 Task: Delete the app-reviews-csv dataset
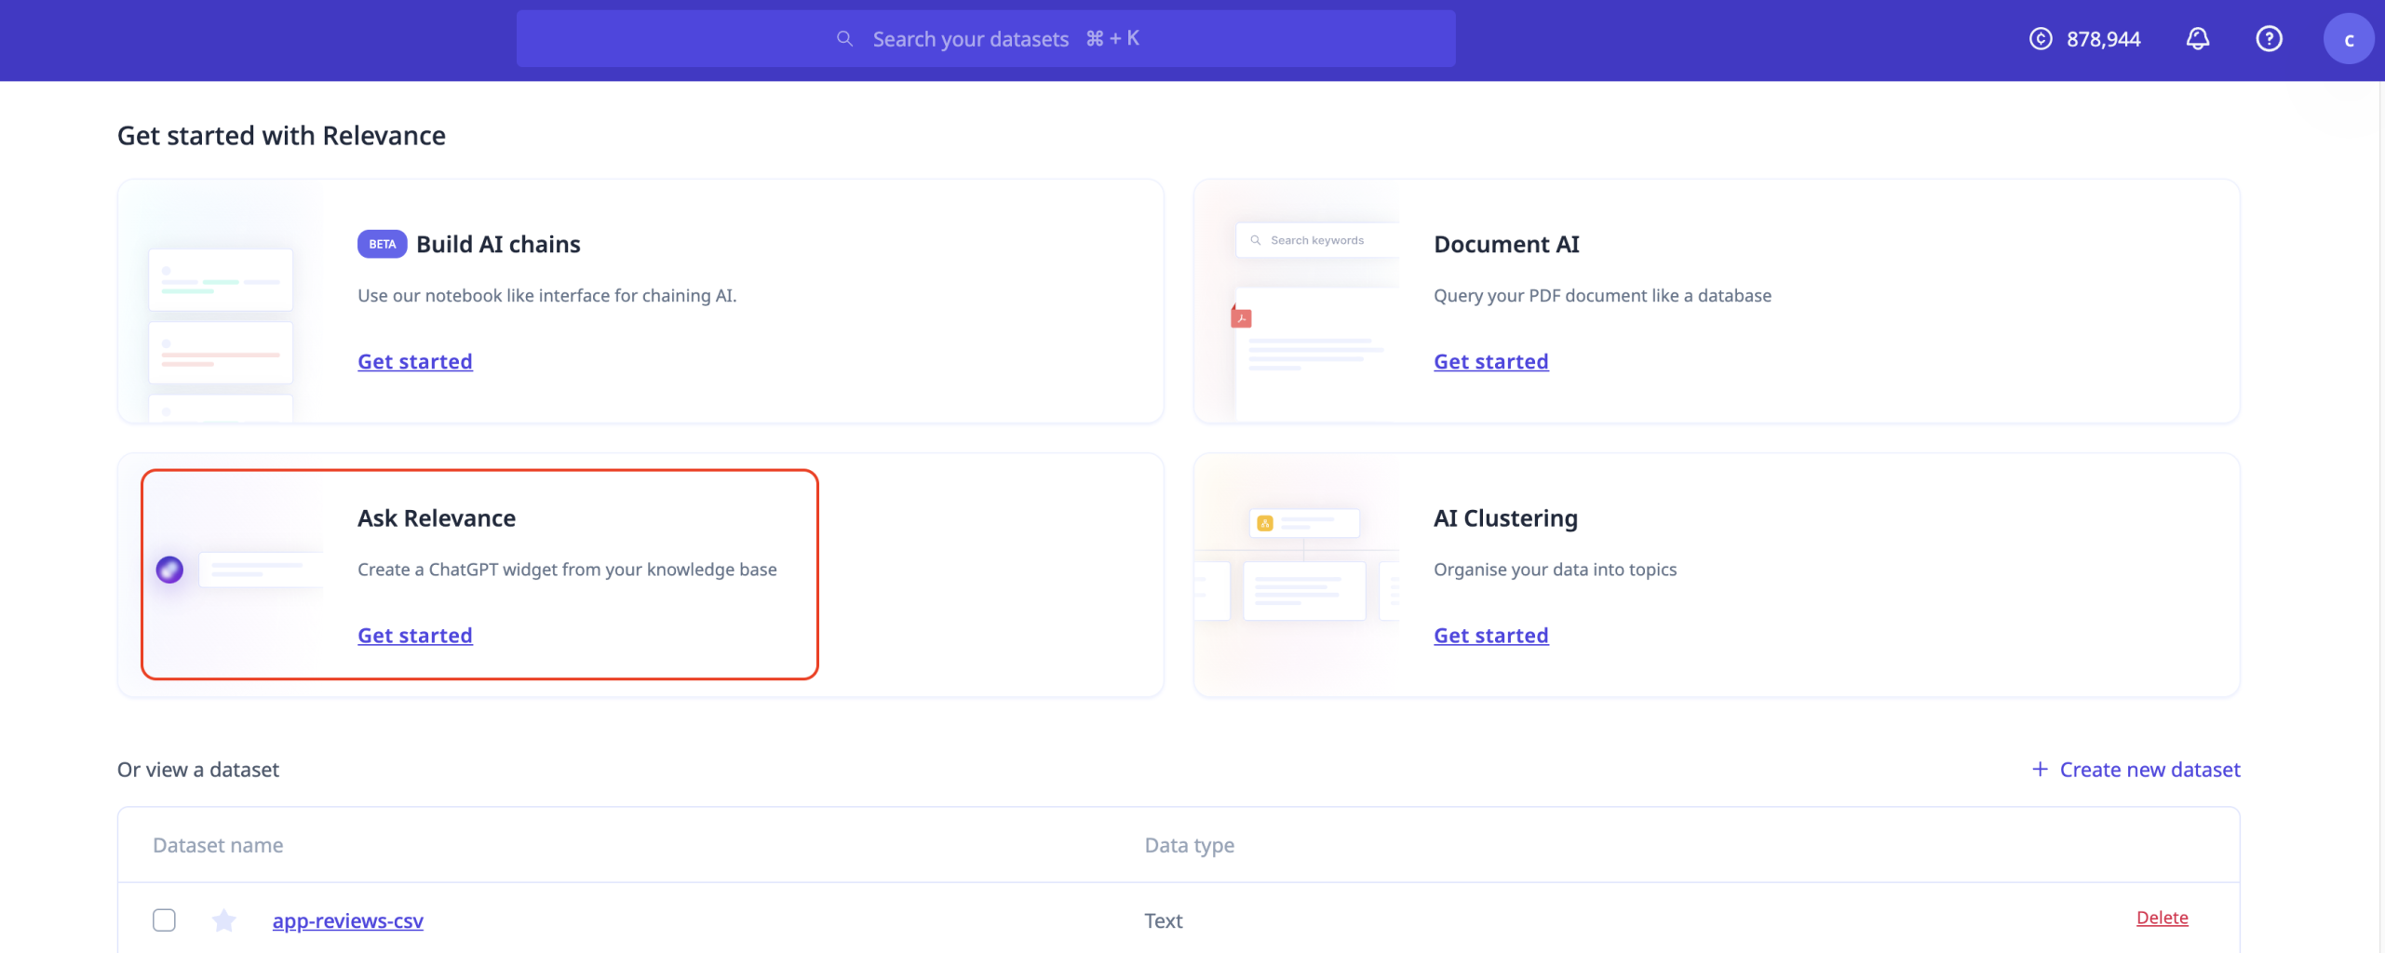click(2162, 918)
